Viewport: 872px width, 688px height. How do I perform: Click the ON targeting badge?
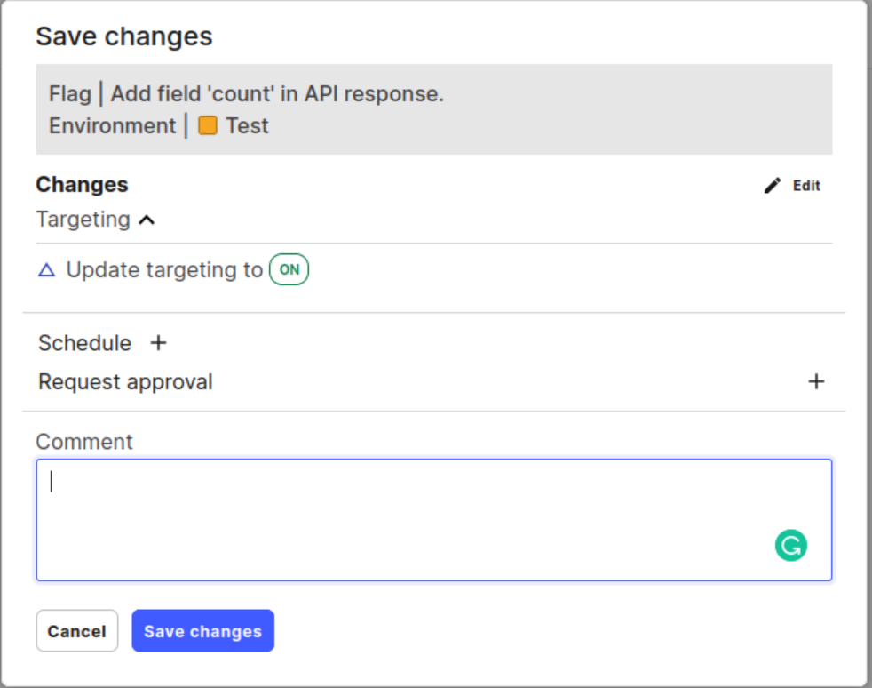coord(289,270)
